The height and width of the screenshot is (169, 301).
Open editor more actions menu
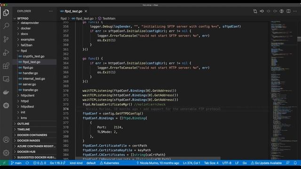(x=295, y=11)
